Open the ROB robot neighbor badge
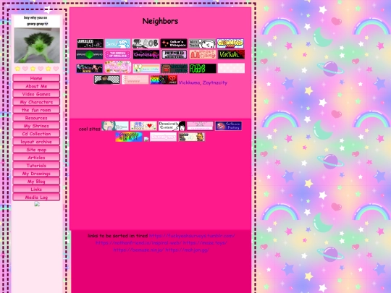Viewport: 391px width, 293px height. click(x=146, y=43)
